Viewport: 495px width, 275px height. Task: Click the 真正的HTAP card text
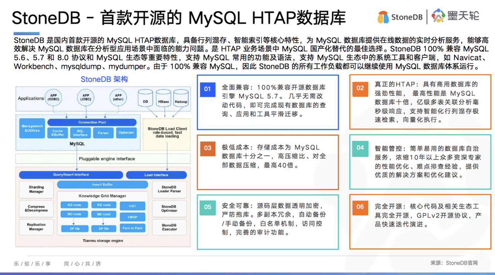click(427, 102)
